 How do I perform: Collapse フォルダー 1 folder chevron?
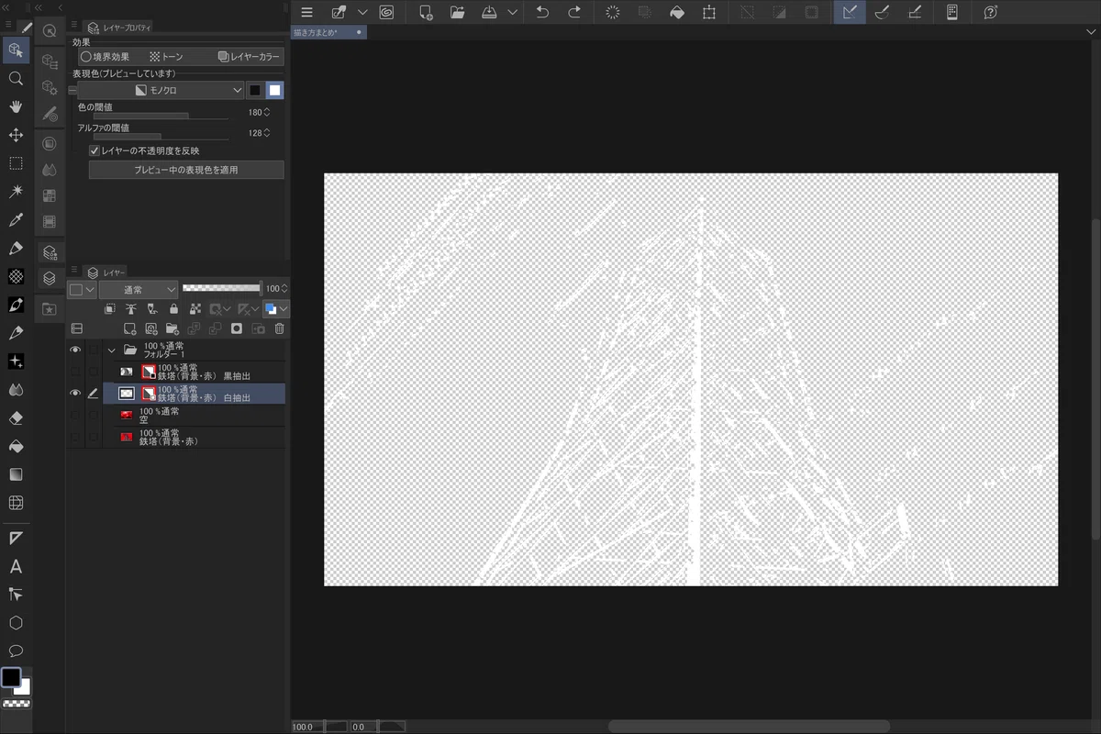click(112, 350)
